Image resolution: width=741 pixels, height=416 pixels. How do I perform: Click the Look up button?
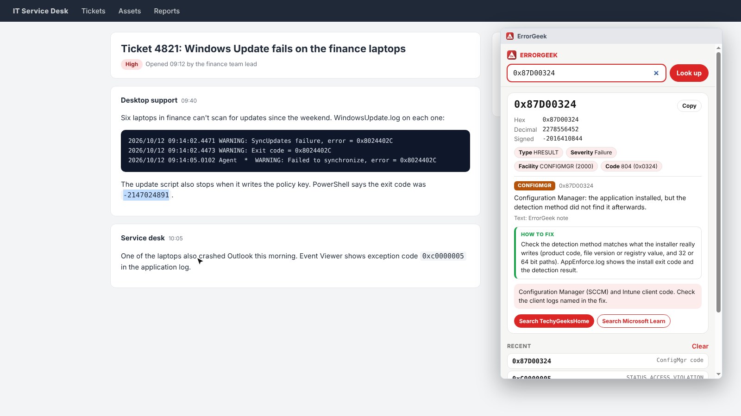689,73
